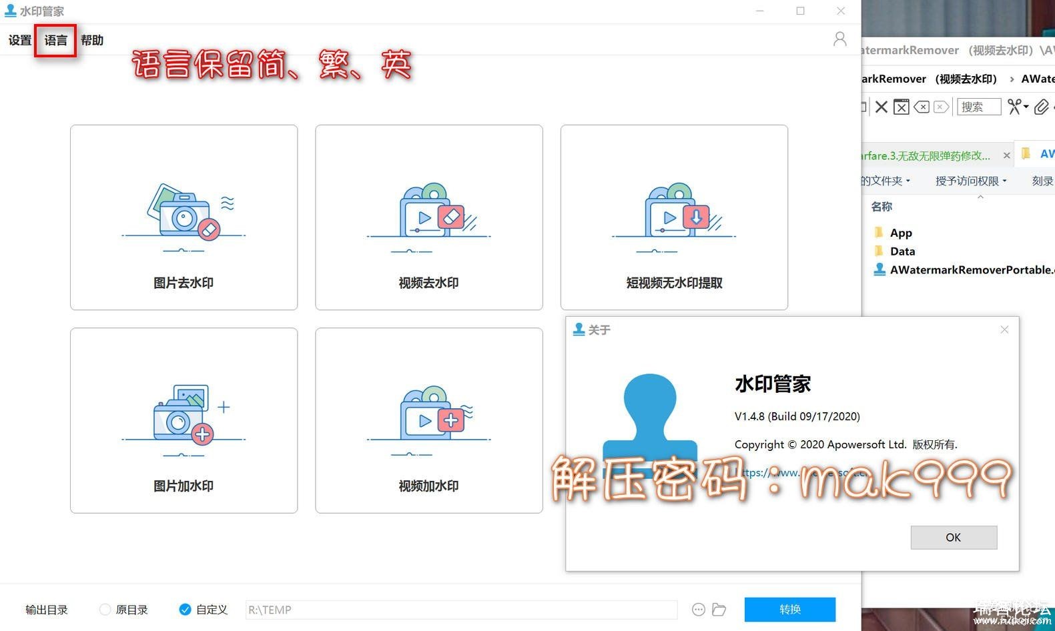Click the paperclip icon in Explorer toolbar
The height and width of the screenshot is (631, 1055).
(1041, 107)
